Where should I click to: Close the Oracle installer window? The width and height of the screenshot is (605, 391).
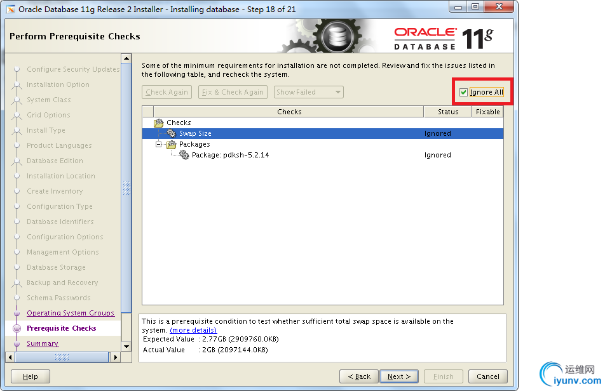[499, 7]
